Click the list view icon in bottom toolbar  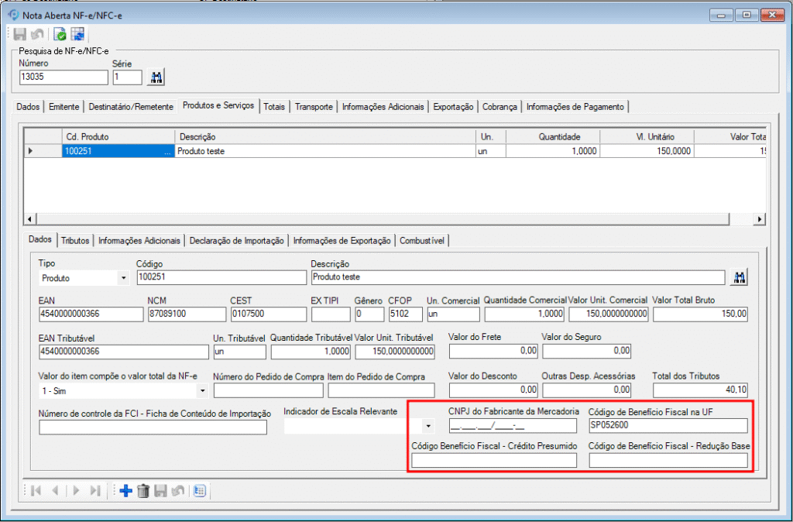[199, 490]
